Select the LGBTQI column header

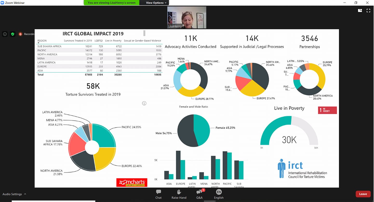coord(98,41)
